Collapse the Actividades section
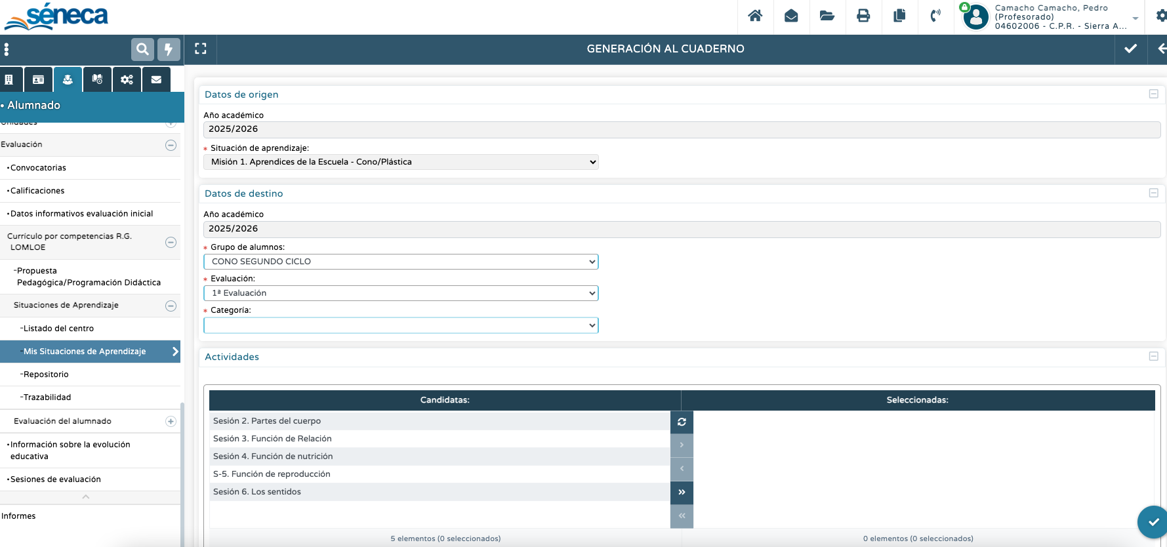The width and height of the screenshot is (1167, 547). click(x=1153, y=356)
